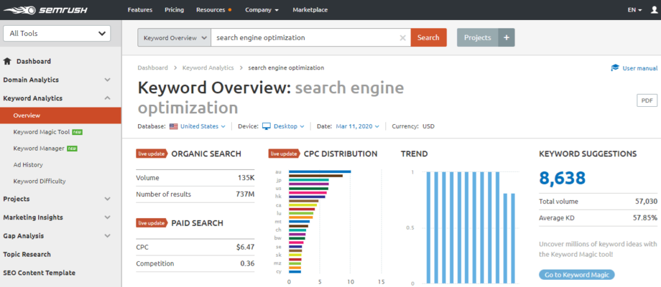The image size is (661, 287).
Task: Click the Go to Keyword Magic button
Action: (x=576, y=275)
